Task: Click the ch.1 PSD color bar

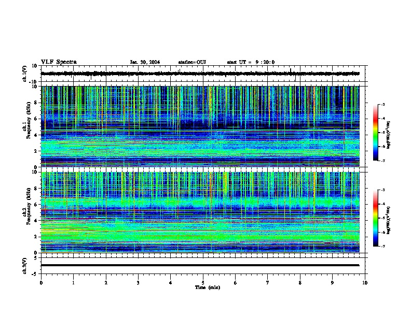Action: pyautogui.click(x=376, y=133)
